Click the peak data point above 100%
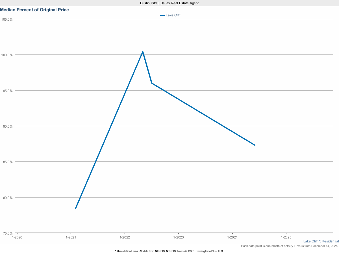Viewport: 339px width, 254px height. (143, 52)
